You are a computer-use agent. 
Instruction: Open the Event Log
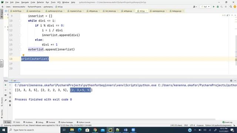(227, 122)
